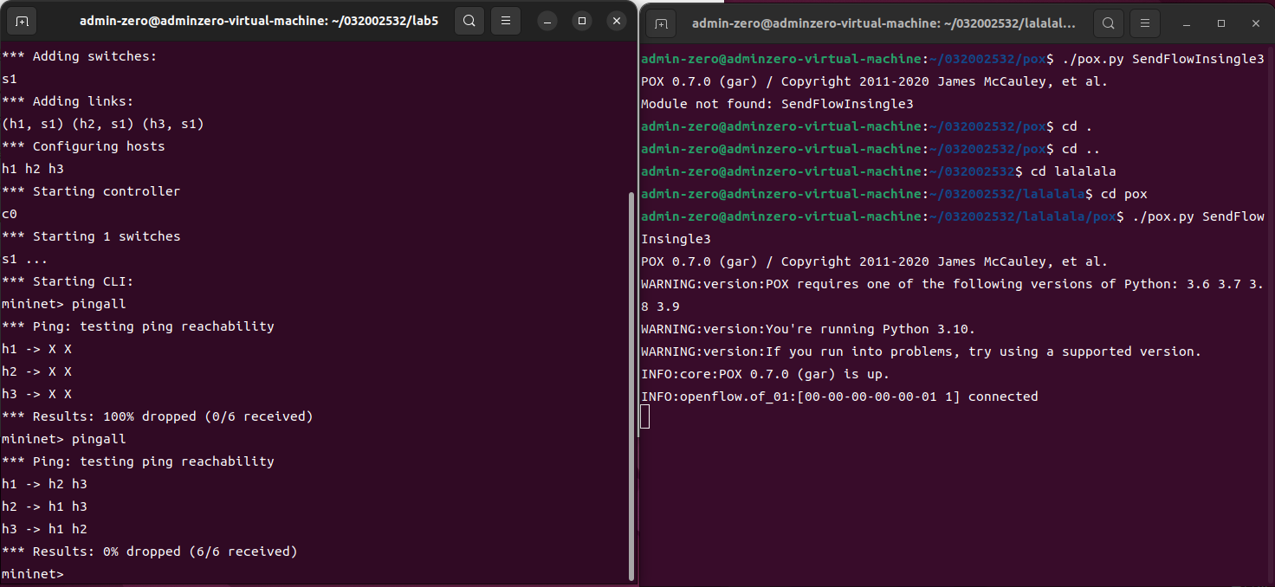Click 'h1 -> X X' result line
This screenshot has height=587, width=1275.
click(36, 349)
